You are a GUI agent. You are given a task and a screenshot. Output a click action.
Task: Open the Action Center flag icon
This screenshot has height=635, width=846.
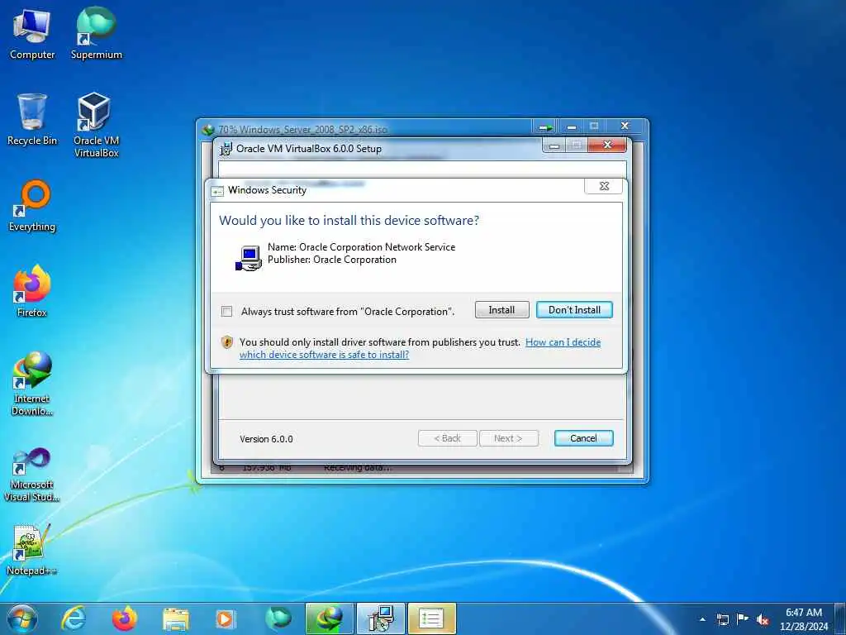(x=743, y=618)
